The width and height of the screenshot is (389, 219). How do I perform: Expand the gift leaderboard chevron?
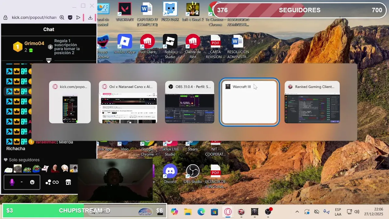point(49,61)
